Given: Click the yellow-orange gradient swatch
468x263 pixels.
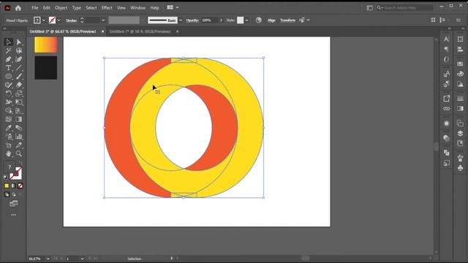Looking at the screenshot, I should pyautogui.click(x=46, y=45).
